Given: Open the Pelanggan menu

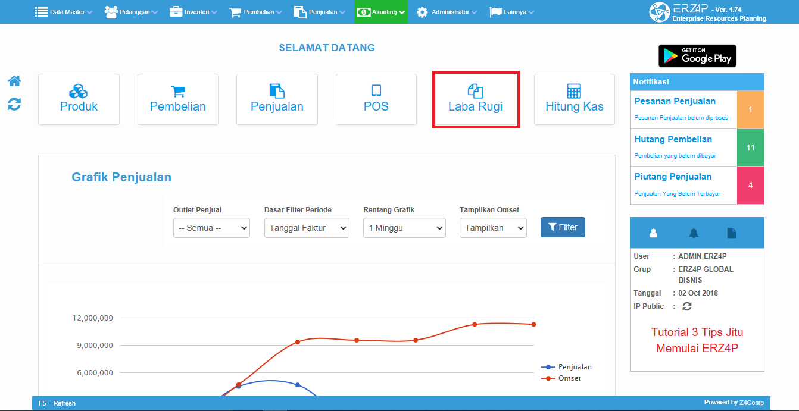Looking at the screenshot, I should pyautogui.click(x=132, y=12).
